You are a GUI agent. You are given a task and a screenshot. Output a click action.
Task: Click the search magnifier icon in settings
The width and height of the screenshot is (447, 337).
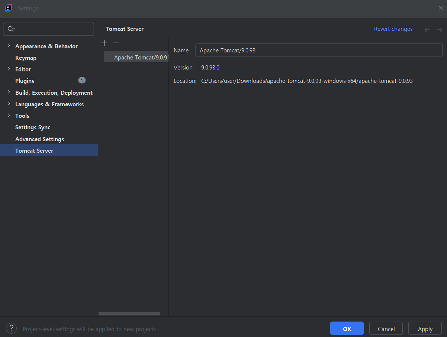pyautogui.click(x=11, y=29)
